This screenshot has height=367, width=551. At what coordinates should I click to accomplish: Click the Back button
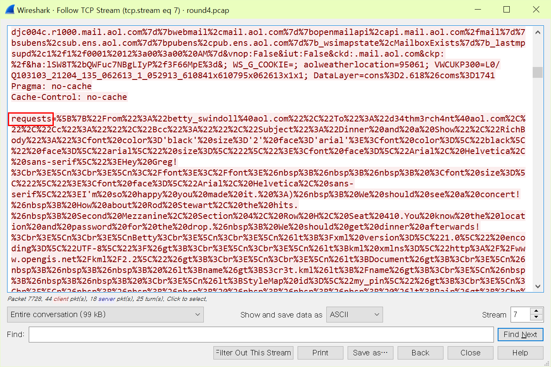pyautogui.click(x=421, y=353)
